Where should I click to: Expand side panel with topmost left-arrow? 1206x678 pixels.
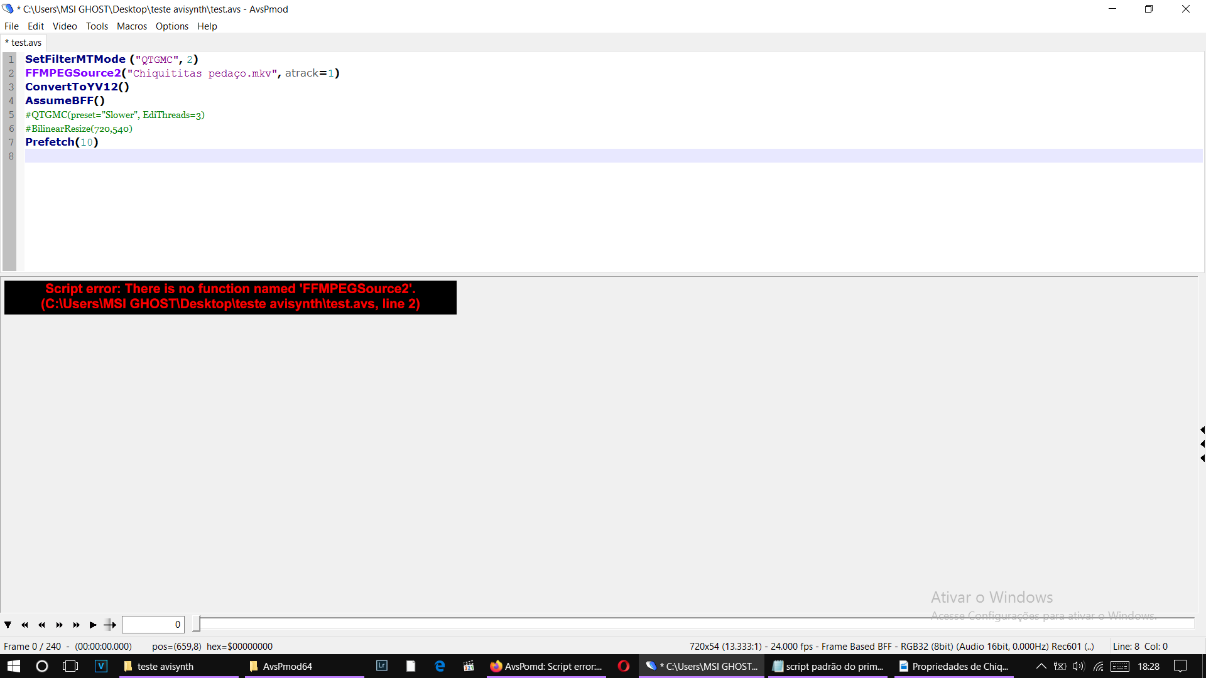(x=1202, y=430)
